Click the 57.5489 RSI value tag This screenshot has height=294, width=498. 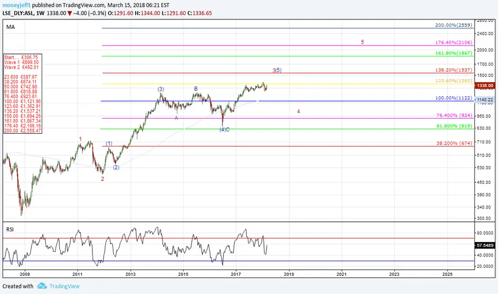point(485,245)
